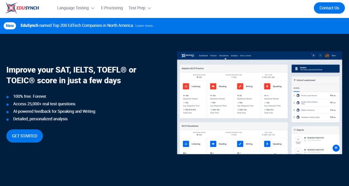The height and width of the screenshot is (186, 349).
Task: Click the '334' questions viewed value in Simulations
Action: [x=200, y=135]
